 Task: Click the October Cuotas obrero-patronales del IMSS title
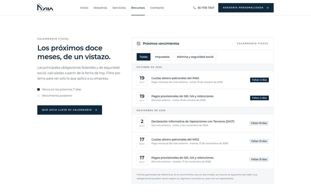(x=175, y=78)
